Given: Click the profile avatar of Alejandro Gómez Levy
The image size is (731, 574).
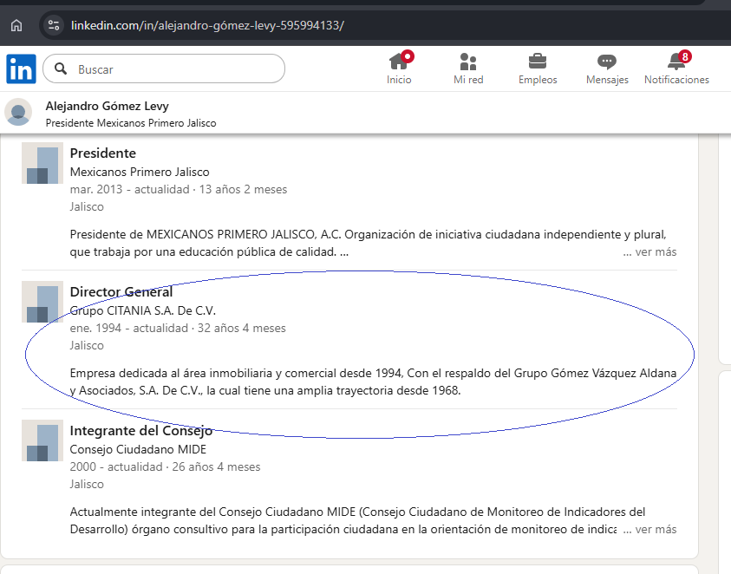Looking at the screenshot, I should 18,113.
